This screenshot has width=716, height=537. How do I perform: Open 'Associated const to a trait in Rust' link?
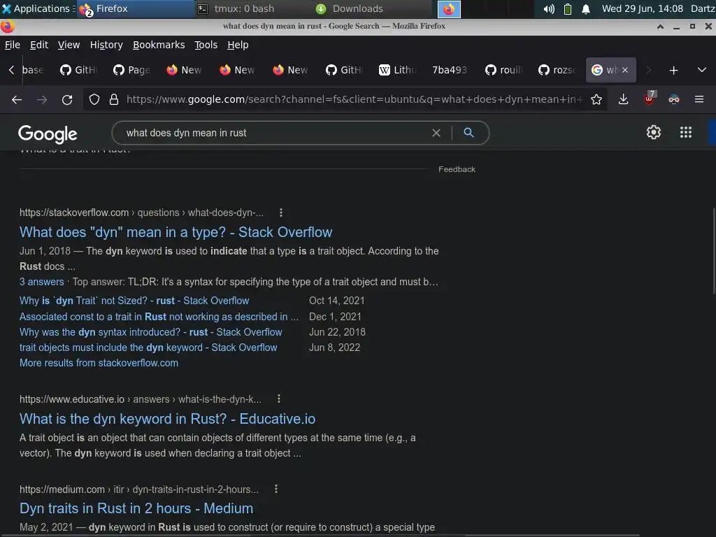click(159, 317)
